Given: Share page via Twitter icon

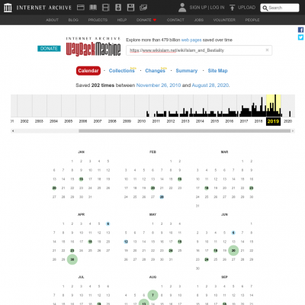Looking at the screenshot, I should (x=300, y=37).
